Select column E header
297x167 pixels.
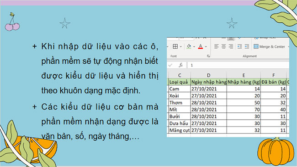tap(244, 75)
